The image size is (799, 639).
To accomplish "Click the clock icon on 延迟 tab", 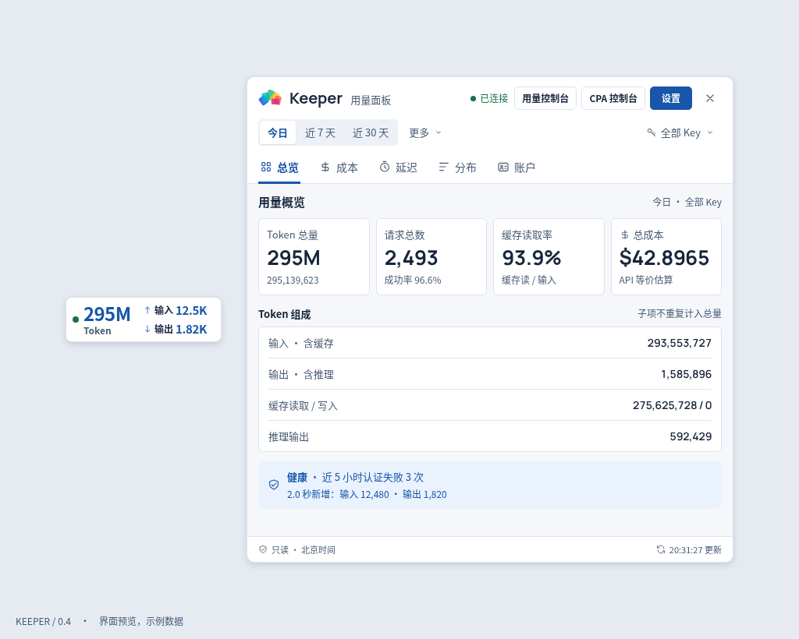I will [x=385, y=167].
